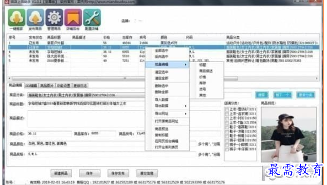
Task: Click the product preview image thumbnail
Action: click(x=289, y=135)
